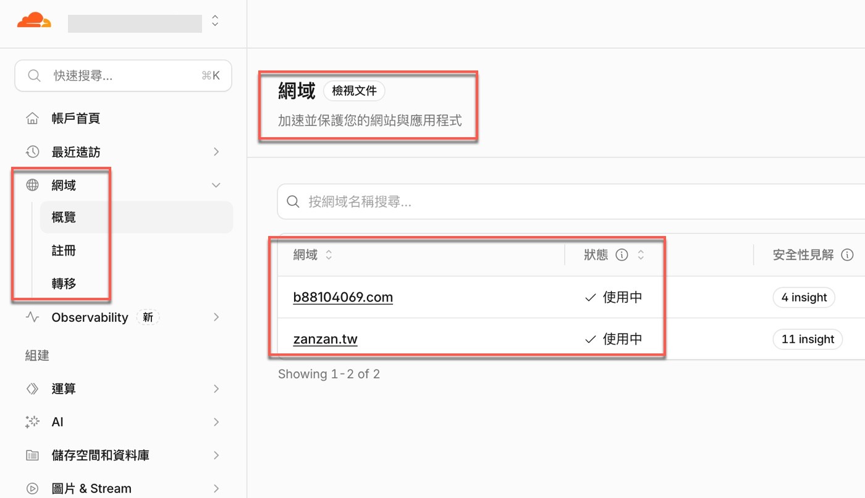This screenshot has width=865, height=498.
Task: Expand the 運算 chevron
Action: click(216, 389)
